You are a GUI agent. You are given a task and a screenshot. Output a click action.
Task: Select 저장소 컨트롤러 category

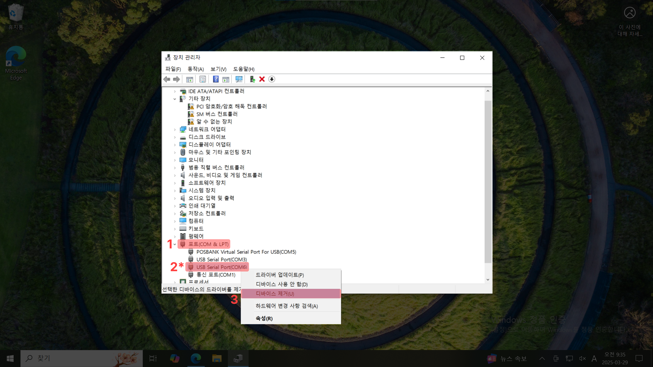[207, 213]
